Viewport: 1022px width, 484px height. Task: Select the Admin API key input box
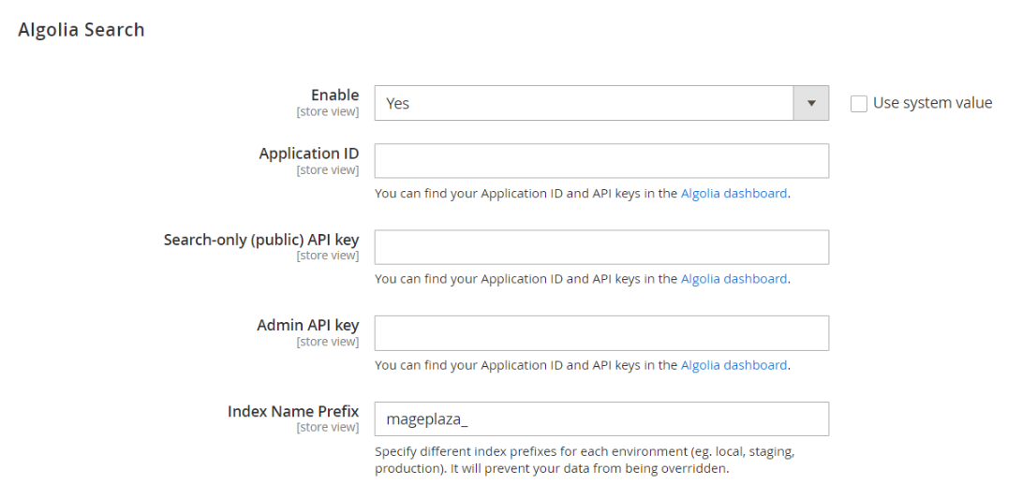601,333
